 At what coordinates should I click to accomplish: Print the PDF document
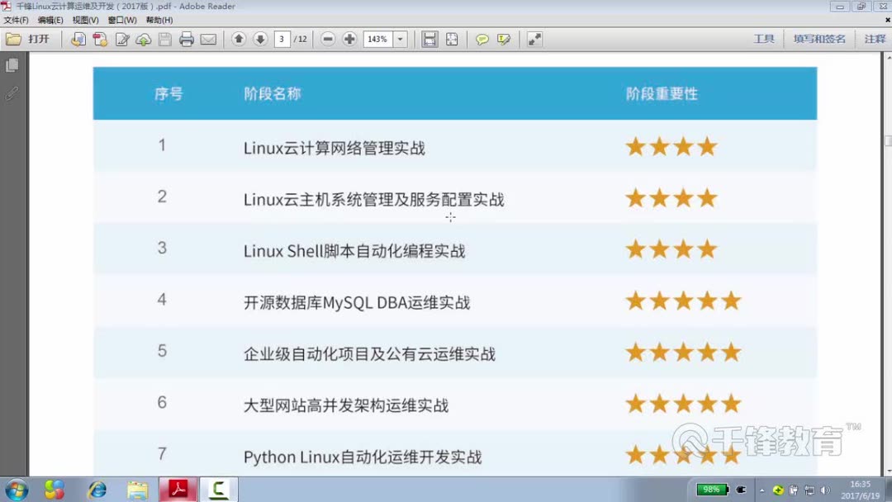click(187, 38)
